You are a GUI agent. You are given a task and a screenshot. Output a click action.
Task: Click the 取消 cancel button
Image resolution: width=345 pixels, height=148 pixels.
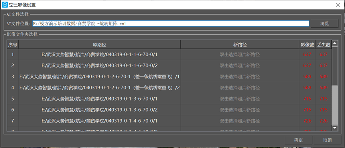tap(327, 140)
